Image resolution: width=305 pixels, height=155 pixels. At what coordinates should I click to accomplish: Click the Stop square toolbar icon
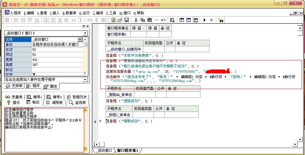tap(211, 20)
